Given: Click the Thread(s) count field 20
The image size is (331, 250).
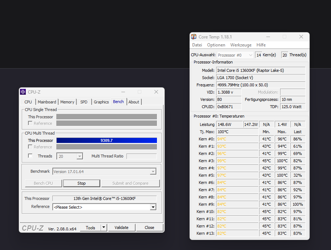Looking at the screenshot, I should coord(284,55).
